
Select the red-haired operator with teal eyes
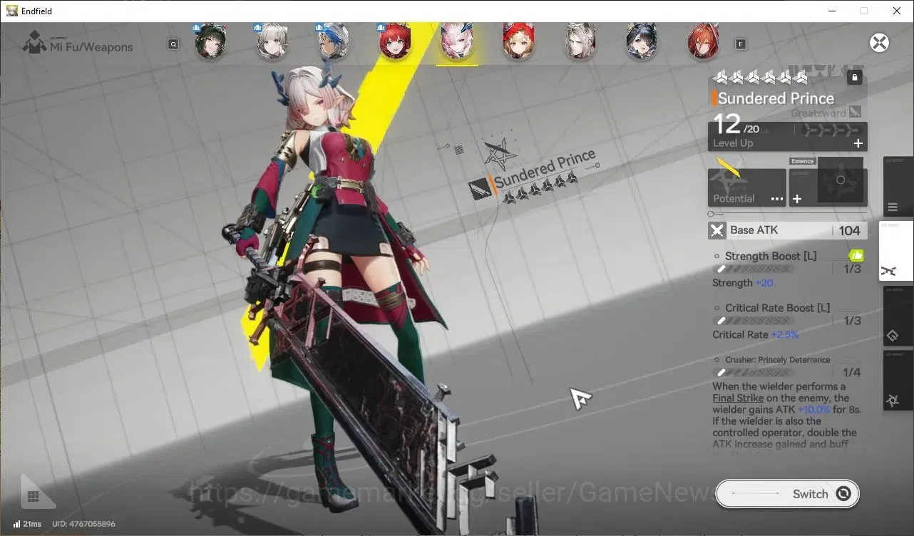pos(395,41)
